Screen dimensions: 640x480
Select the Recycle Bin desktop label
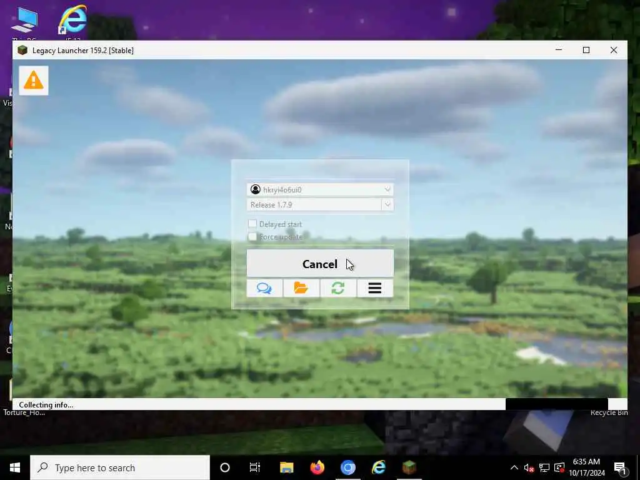[609, 413]
